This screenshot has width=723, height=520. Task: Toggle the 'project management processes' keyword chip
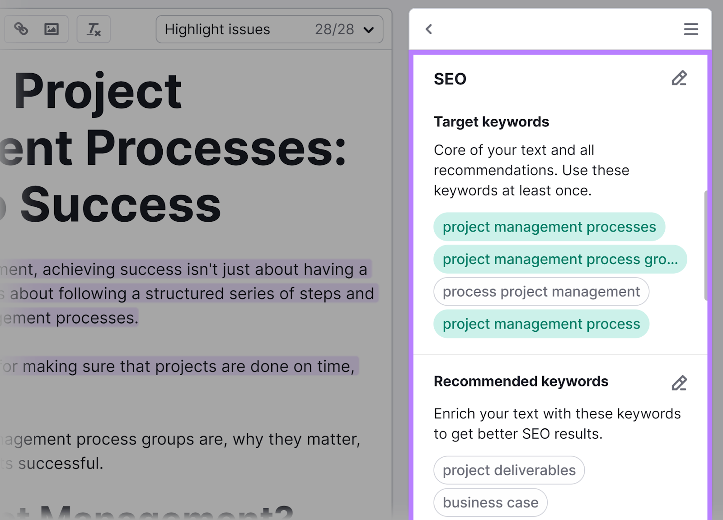(549, 227)
